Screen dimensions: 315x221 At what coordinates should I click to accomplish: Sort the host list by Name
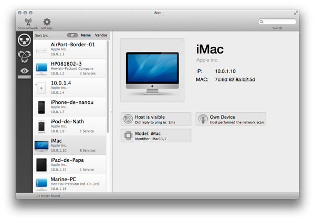pyautogui.click(x=86, y=35)
